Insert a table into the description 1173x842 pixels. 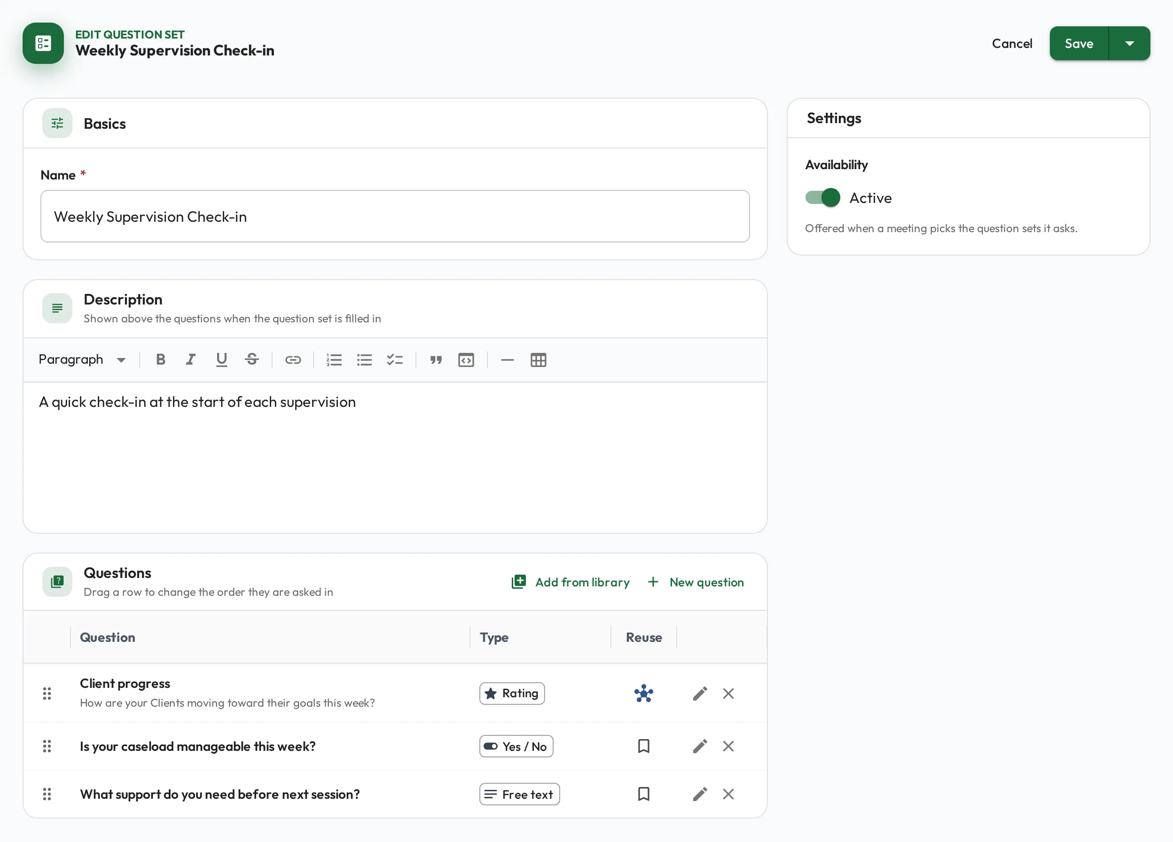[x=538, y=359]
